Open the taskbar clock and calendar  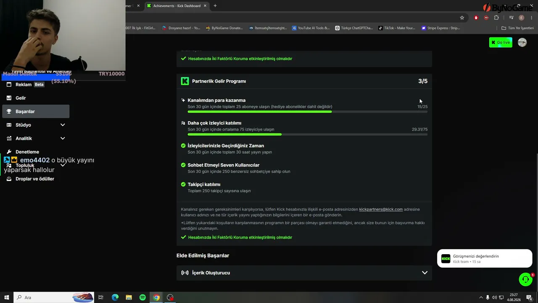[x=514, y=298]
